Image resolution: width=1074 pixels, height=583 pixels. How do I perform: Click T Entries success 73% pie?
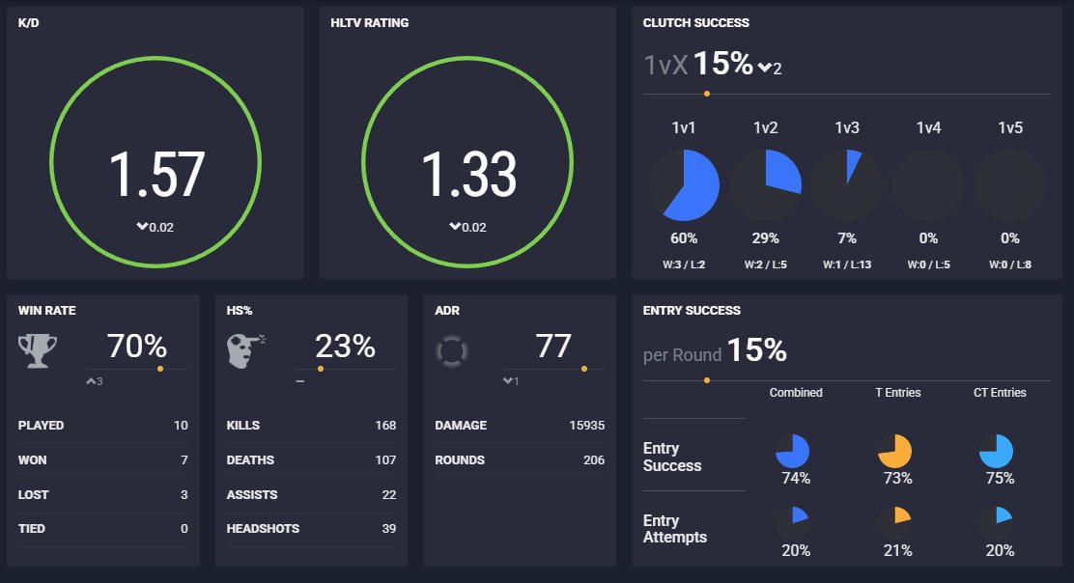tap(894, 451)
